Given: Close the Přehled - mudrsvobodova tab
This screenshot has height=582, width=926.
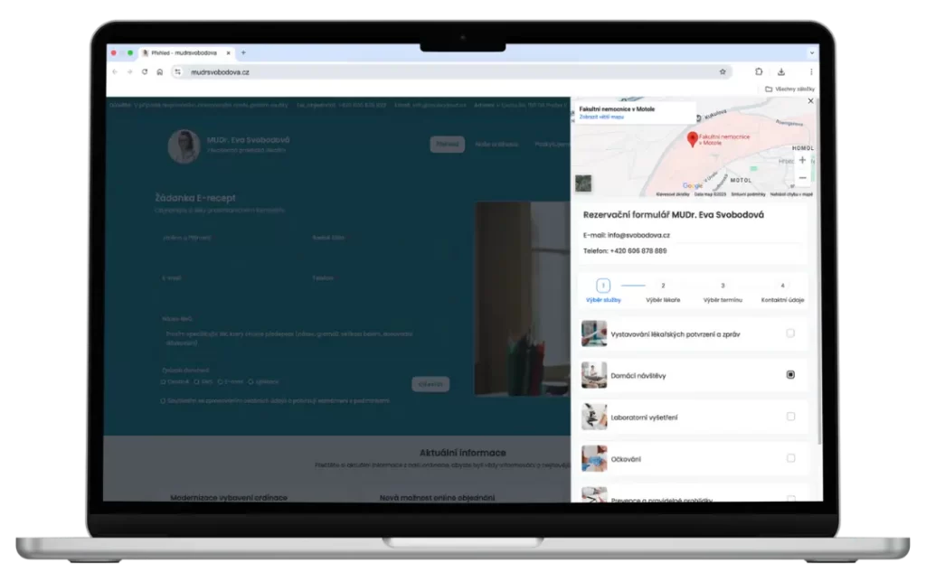Looking at the screenshot, I should tap(229, 53).
